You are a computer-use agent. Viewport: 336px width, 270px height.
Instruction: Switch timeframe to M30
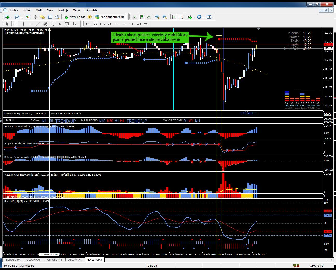click(110, 24)
